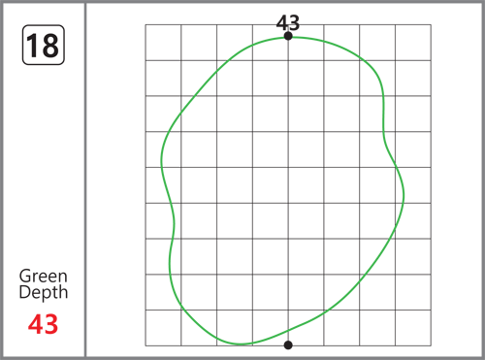Click the center vertical line mid-green
This screenshot has height=360, width=485.
(x=288, y=185)
